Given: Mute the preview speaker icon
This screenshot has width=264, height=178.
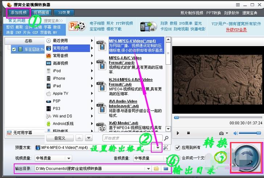Looking at the screenshot, I should tap(236, 133).
